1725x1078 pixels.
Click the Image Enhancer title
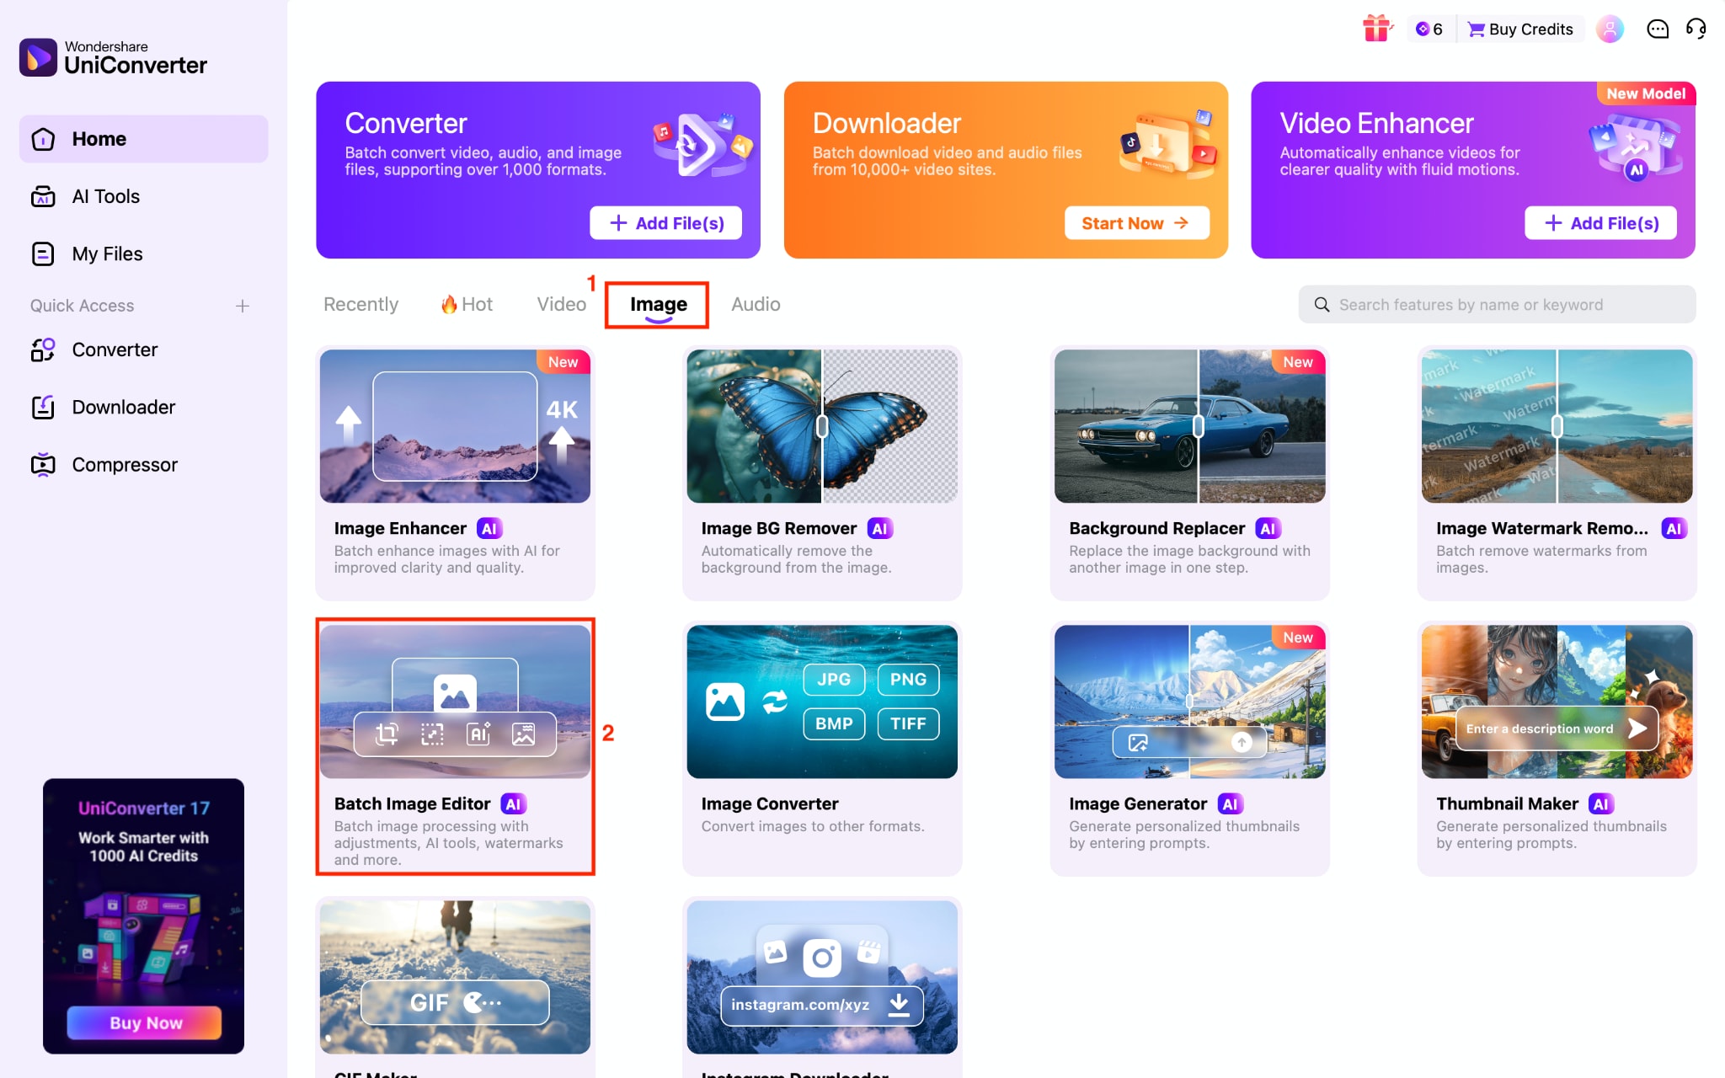(x=400, y=528)
